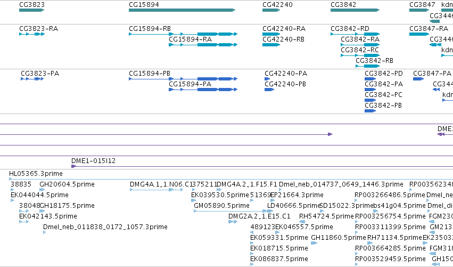Click the EK042143.5prime EST label
The height and width of the screenshot is (267, 453).
tap(48, 216)
